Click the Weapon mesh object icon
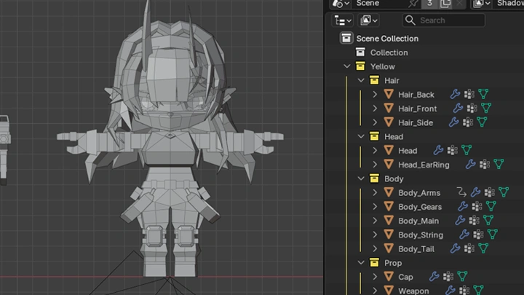The image size is (524, 295). click(389, 291)
